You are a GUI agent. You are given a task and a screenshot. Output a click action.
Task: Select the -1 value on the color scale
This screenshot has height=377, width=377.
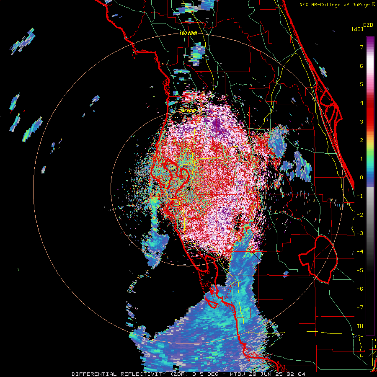click(x=360, y=196)
